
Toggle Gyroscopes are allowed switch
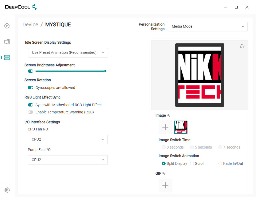[x=30, y=88]
